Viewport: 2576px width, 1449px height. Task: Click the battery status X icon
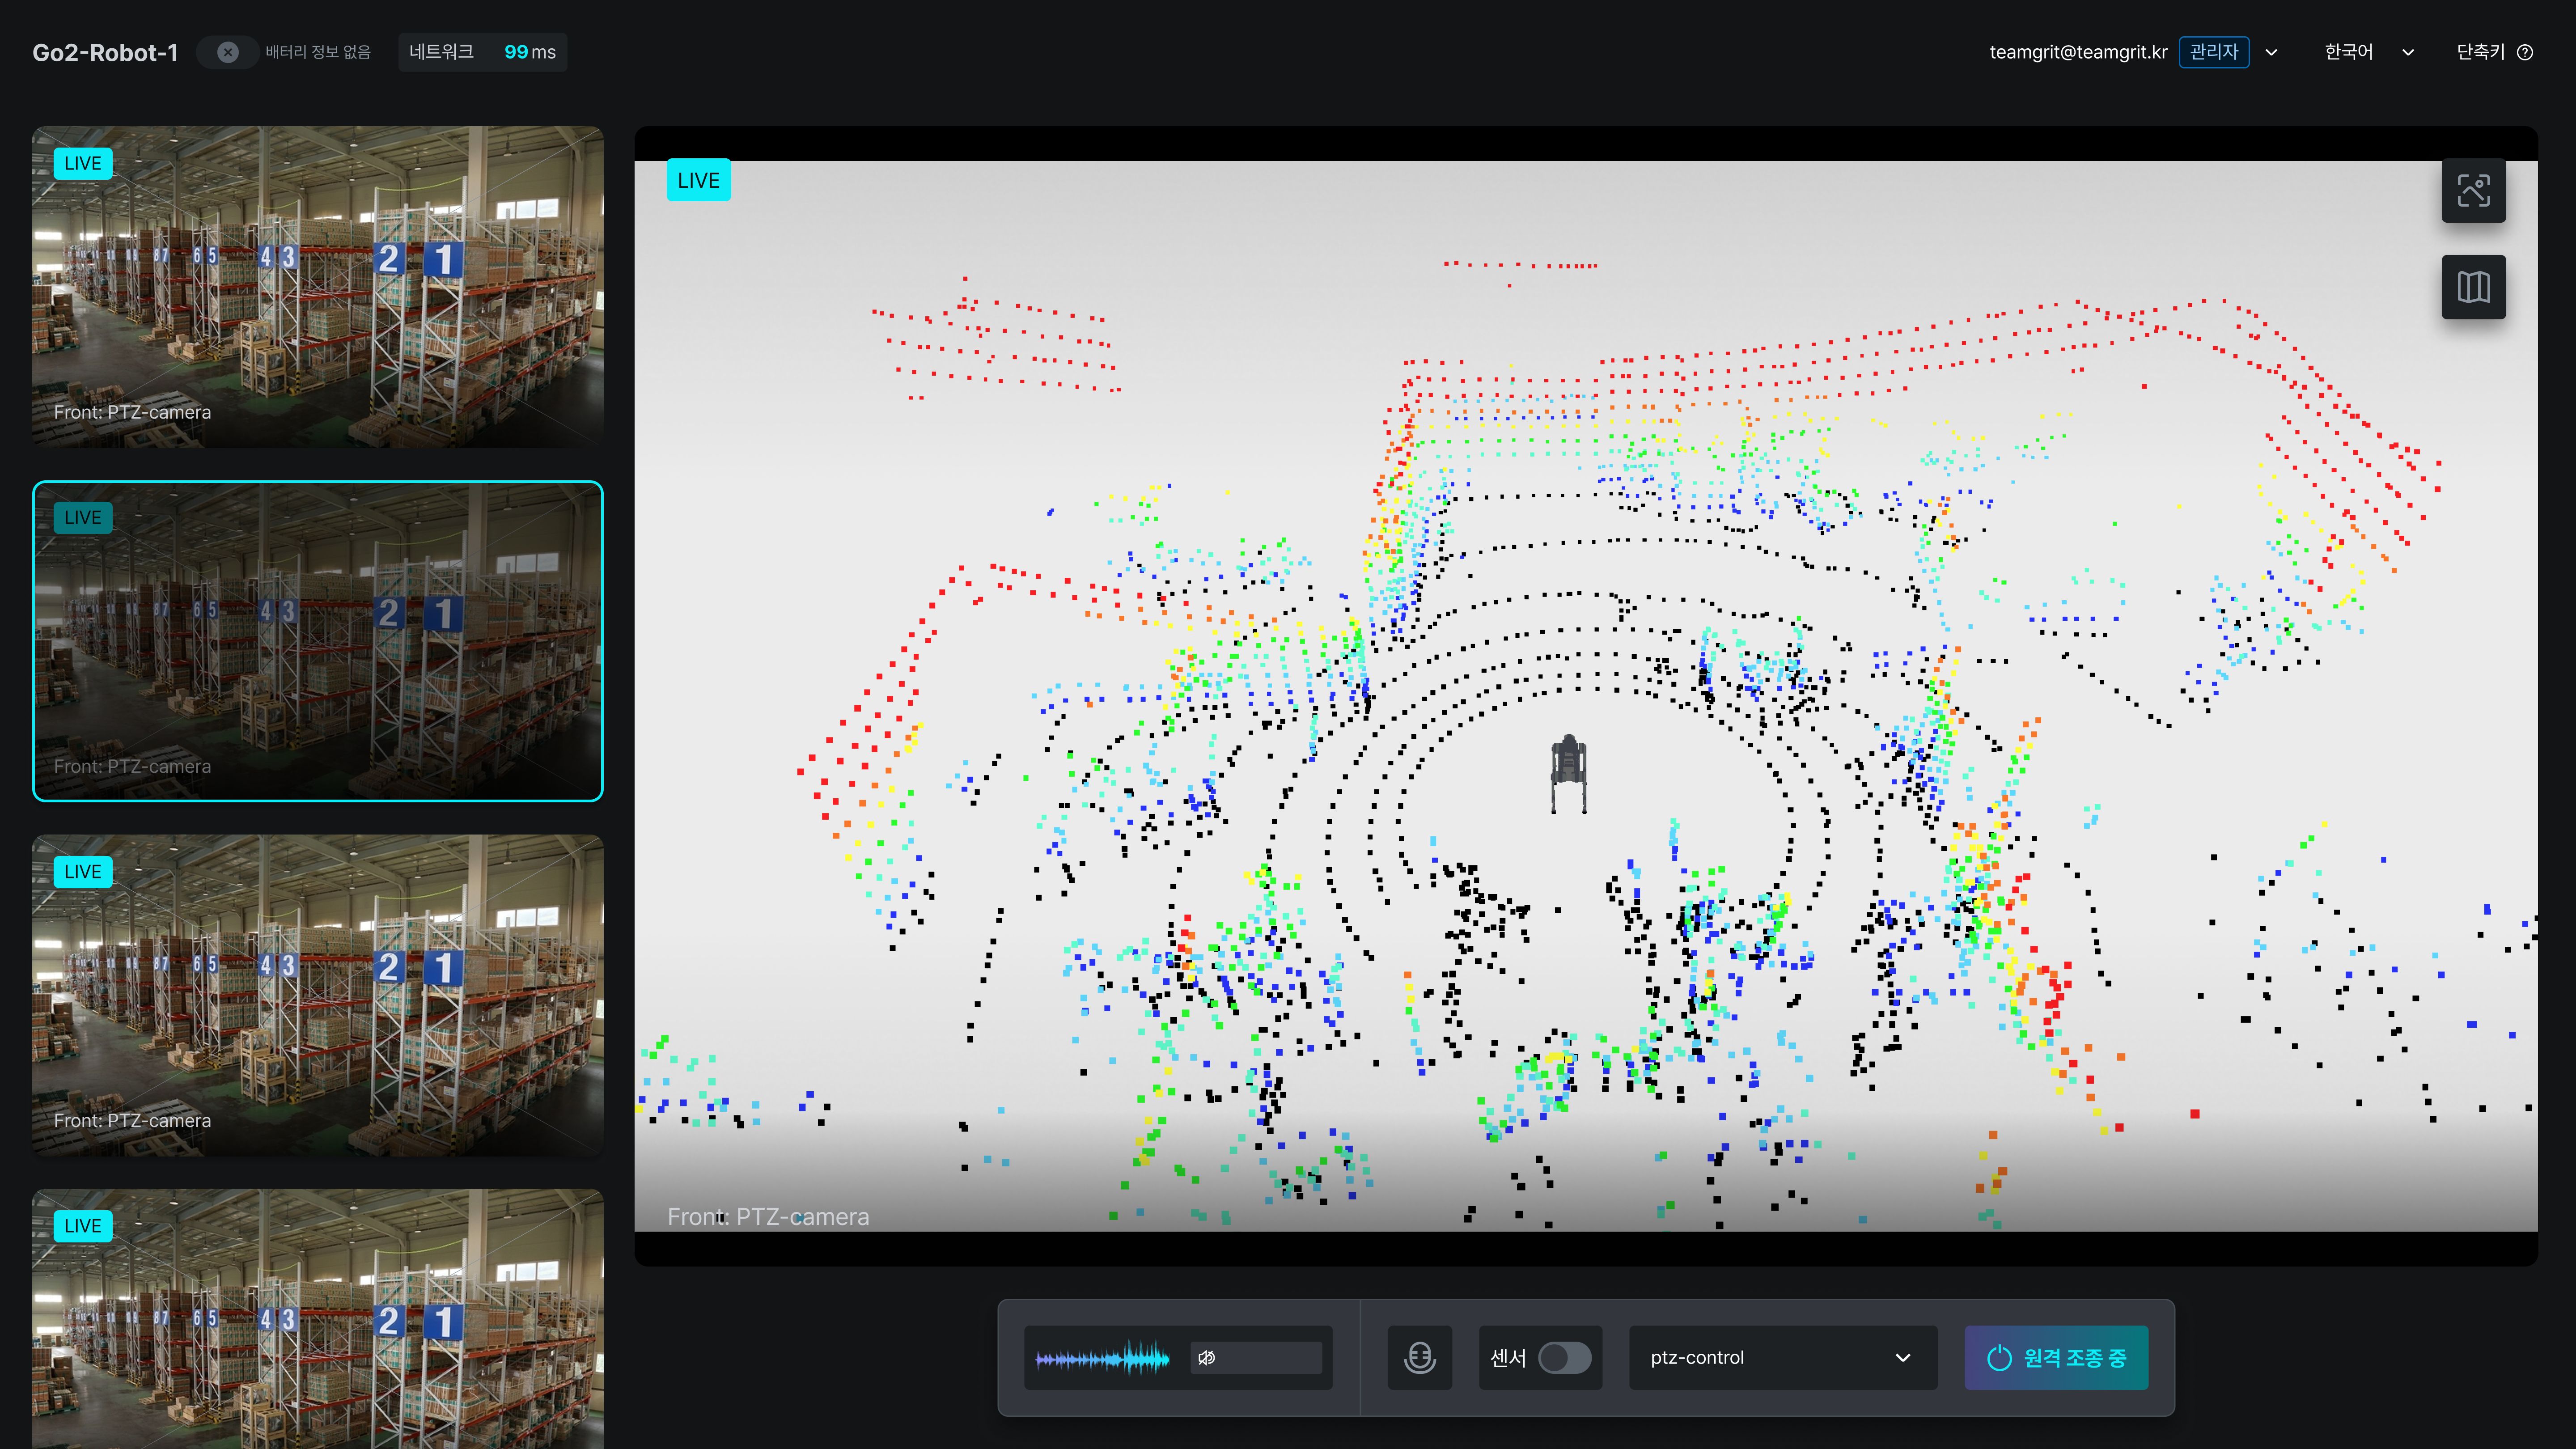click(x=228, y=52)
